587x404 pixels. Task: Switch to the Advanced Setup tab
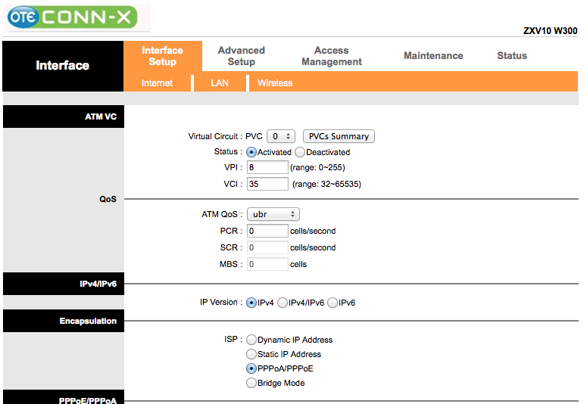242,56
